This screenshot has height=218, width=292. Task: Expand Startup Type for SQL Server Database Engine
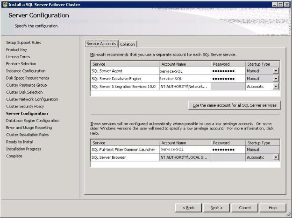(x=276, y=79)
